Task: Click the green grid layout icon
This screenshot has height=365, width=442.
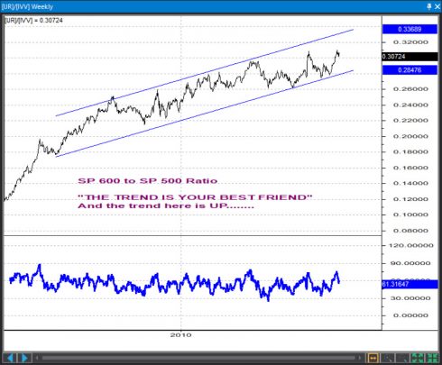Action: pos(432,358)
